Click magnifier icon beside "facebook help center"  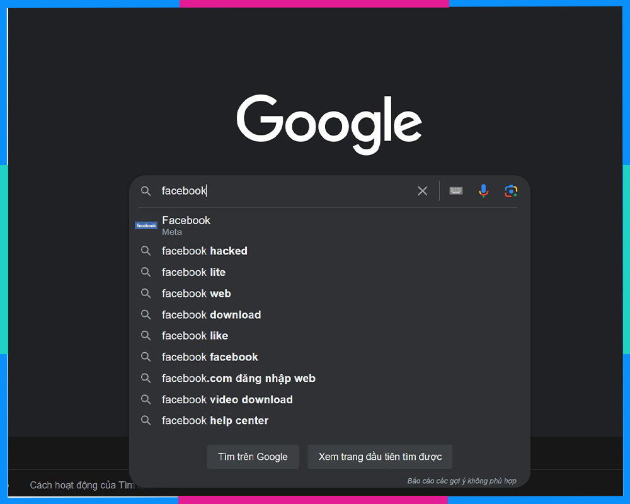click(146, 420)
